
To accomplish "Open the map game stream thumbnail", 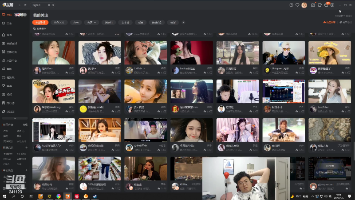I will tap(330, 130).
